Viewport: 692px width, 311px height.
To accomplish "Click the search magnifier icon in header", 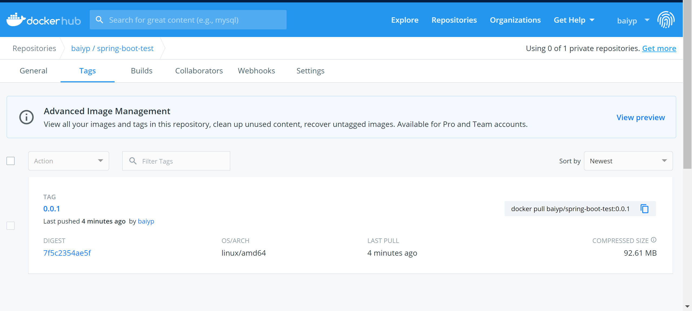I will tap(99, 20).
